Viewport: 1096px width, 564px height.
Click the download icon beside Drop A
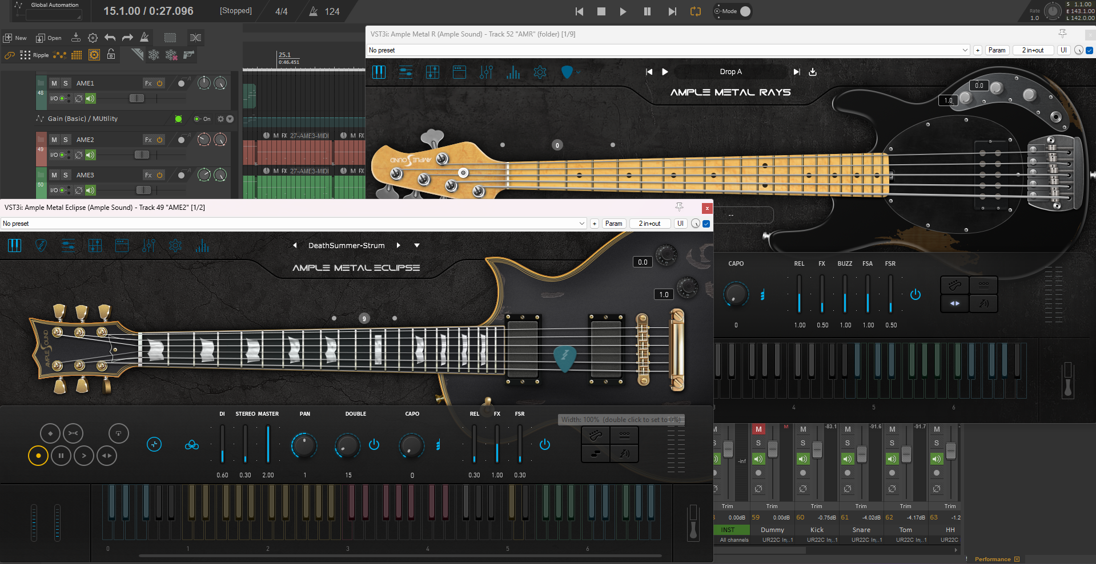(x=813, y=72)
